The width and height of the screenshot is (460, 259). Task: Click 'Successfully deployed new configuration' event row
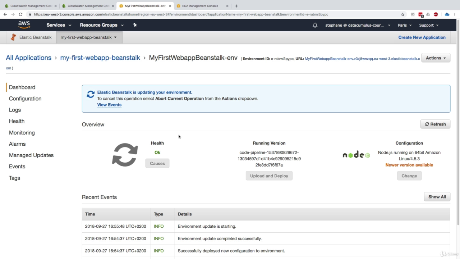[266, 251]
